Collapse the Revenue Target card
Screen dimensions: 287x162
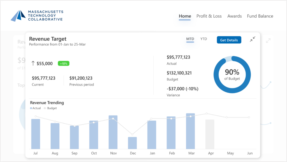tap(253, 39)
